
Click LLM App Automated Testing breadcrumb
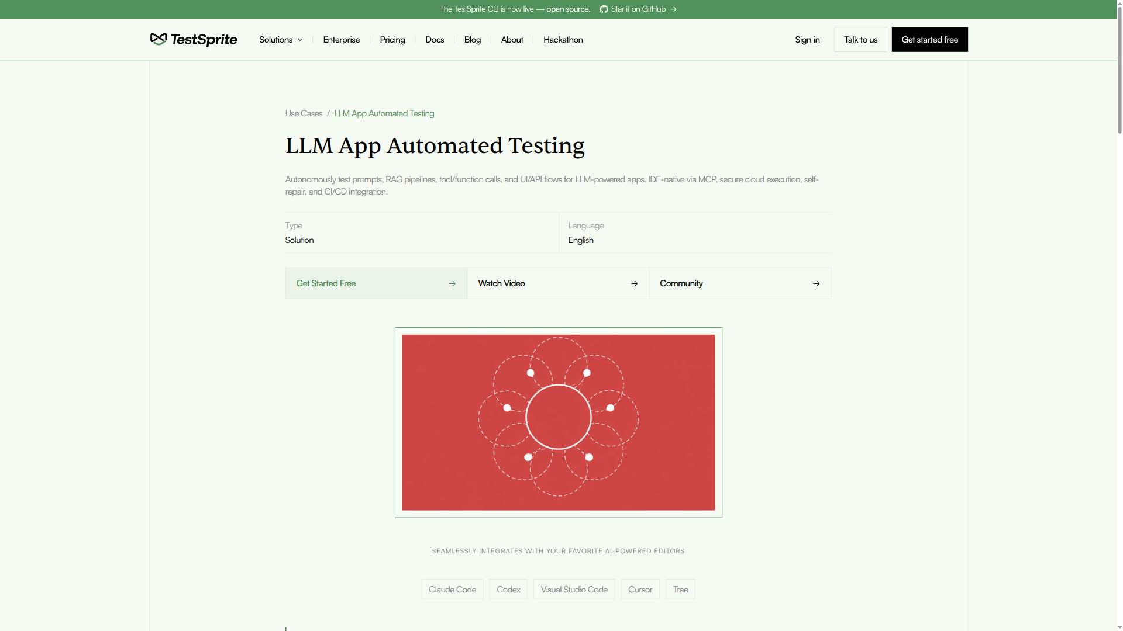click(x=384, y=113)
